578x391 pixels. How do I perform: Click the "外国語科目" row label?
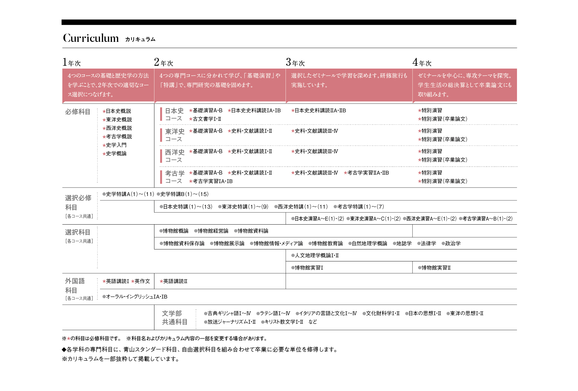[75, 286]
